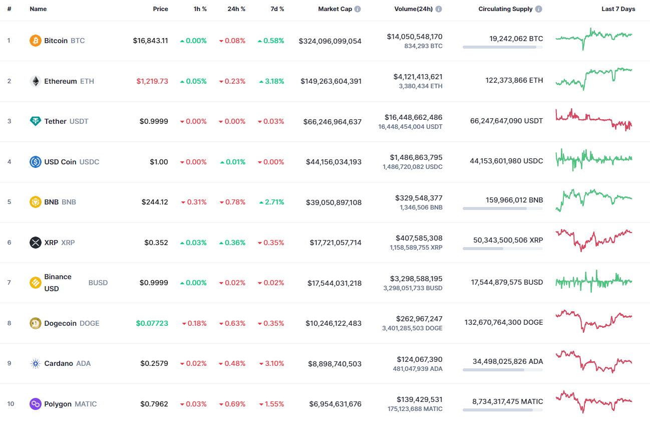Open the Market Cap info tooltip
The height and width of the screenshot is (422, 650).
click(359, 9)
